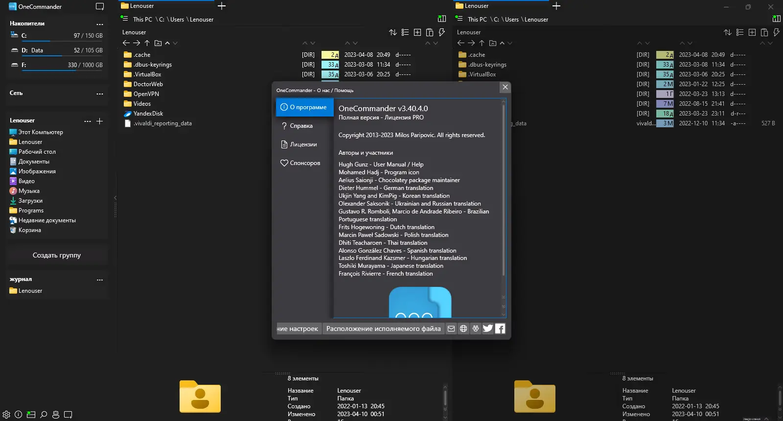Click Расположение исполняемого файла button
783x421 pixels.
[383, 328]
